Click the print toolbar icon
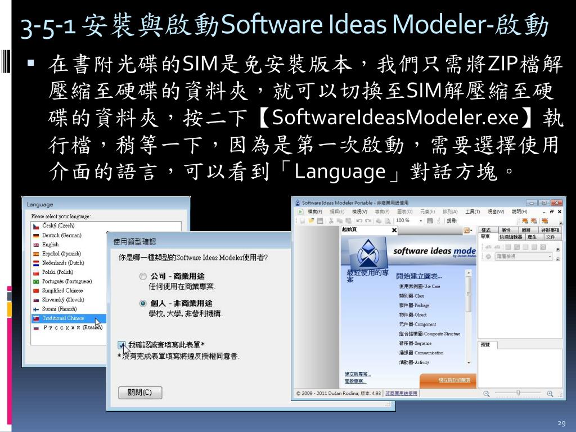Viewport: 576px width, 432px height. point(379,220)
